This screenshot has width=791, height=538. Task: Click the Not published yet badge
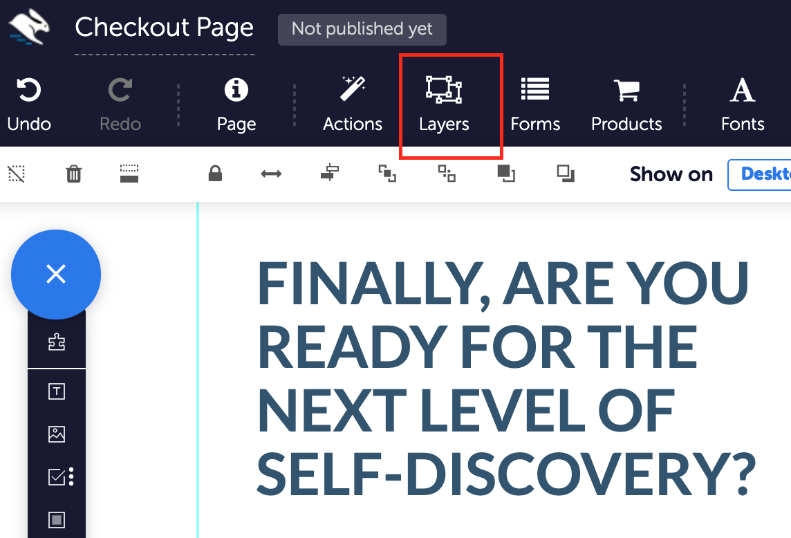362,29
